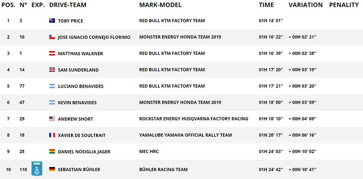
Task: Open rider name Kevin Benavides
Action: [77, 103]
